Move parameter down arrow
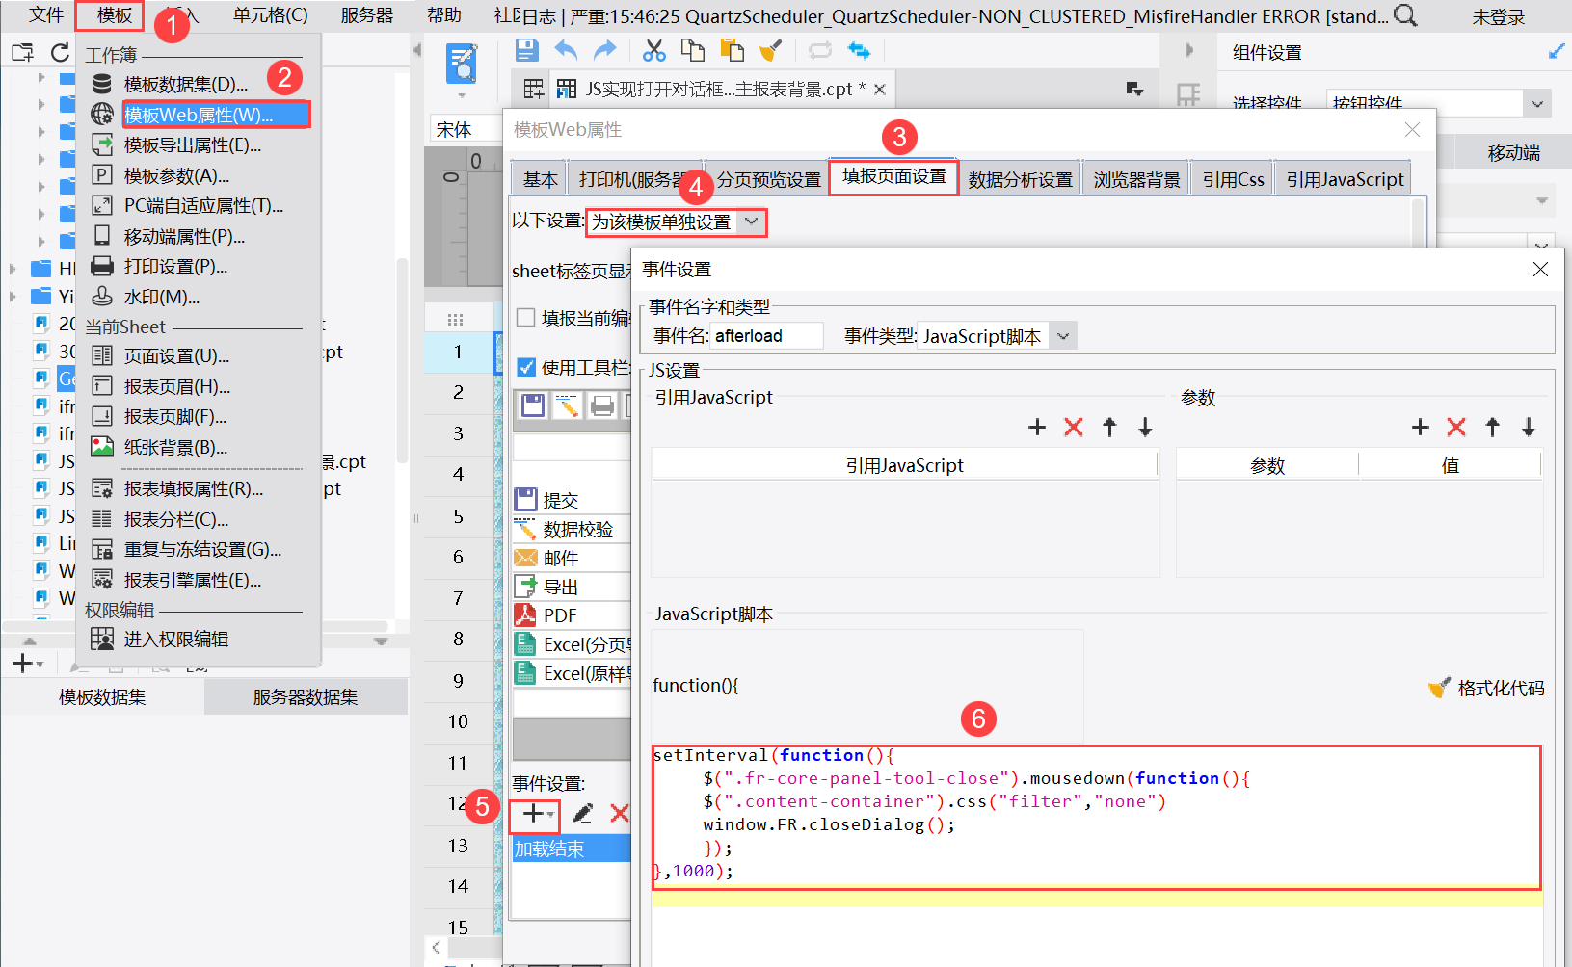 [1528, 427]
